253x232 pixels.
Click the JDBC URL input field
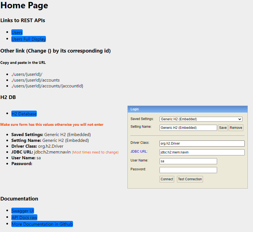point(202,152)
